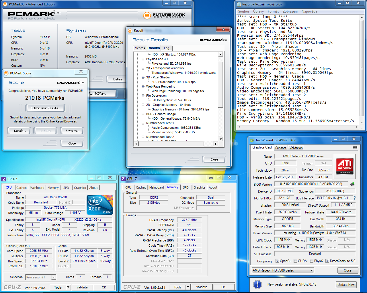Collapse the Web Page Rendering tree node
The width and height of the screenshot is (367, 293).
(143, 86)
